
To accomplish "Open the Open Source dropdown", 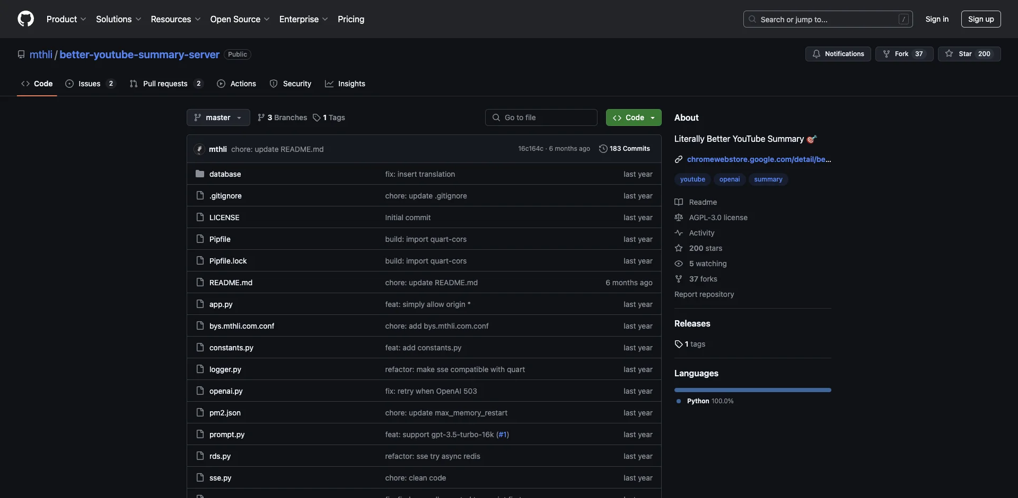I will tap(240, 19).
